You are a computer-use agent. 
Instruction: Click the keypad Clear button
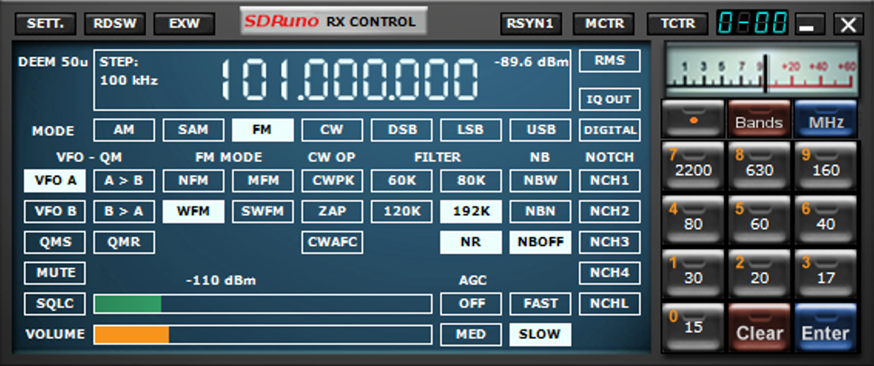pos(759,328)
